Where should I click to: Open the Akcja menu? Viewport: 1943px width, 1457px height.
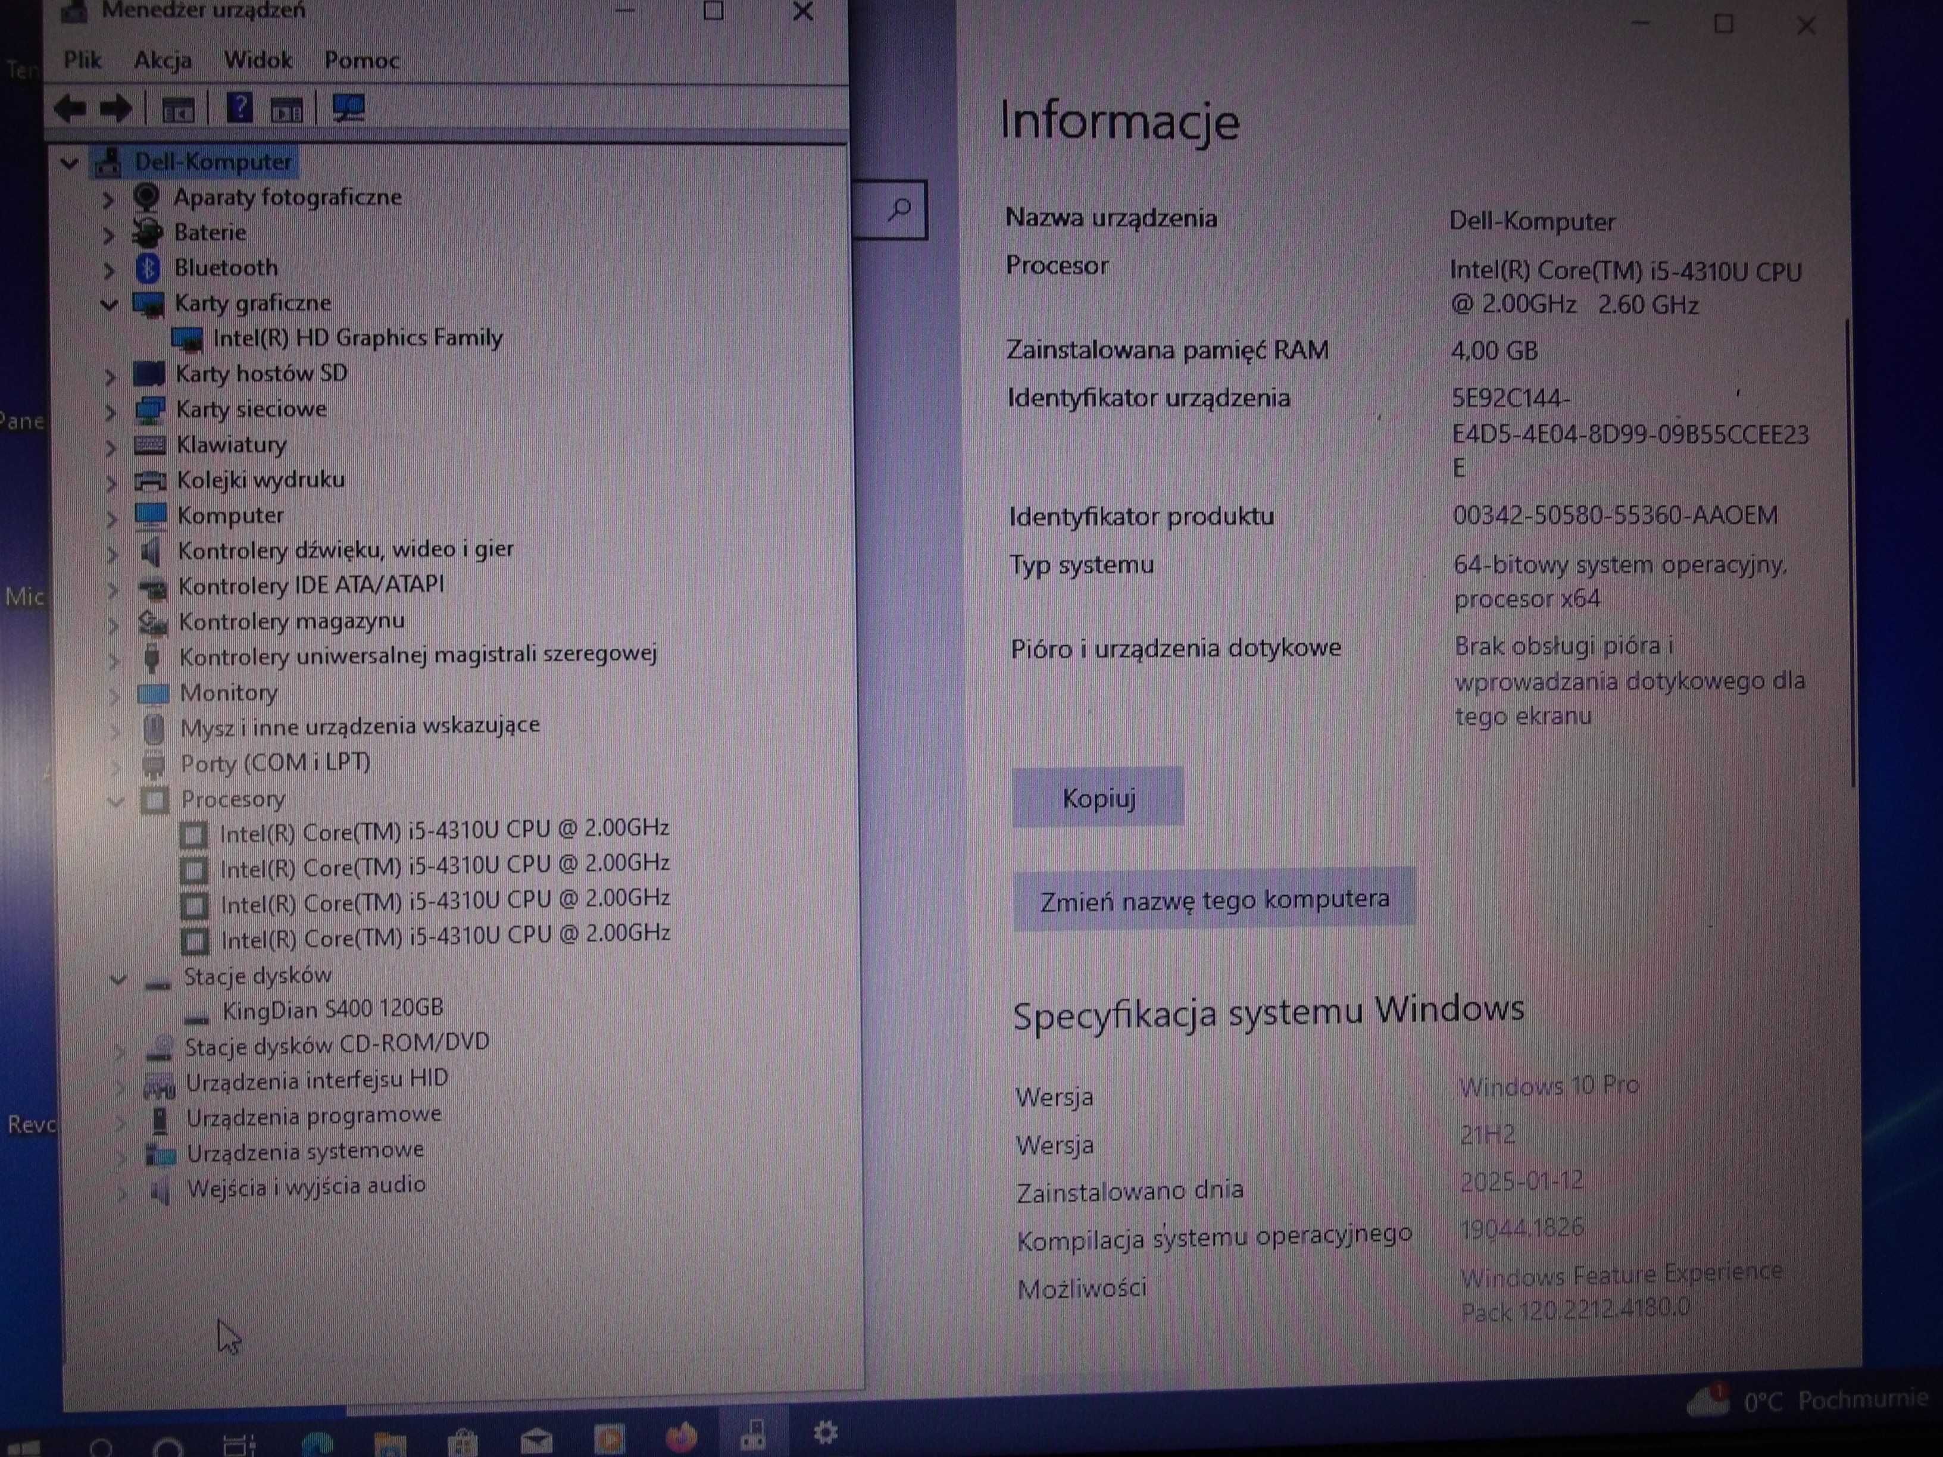[163, 60]
